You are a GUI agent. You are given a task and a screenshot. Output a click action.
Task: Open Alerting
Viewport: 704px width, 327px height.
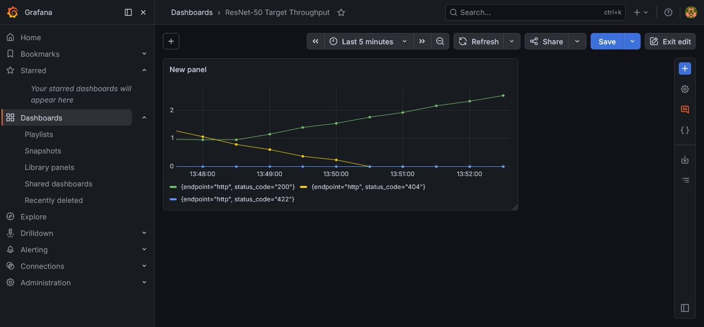(34, 250)
